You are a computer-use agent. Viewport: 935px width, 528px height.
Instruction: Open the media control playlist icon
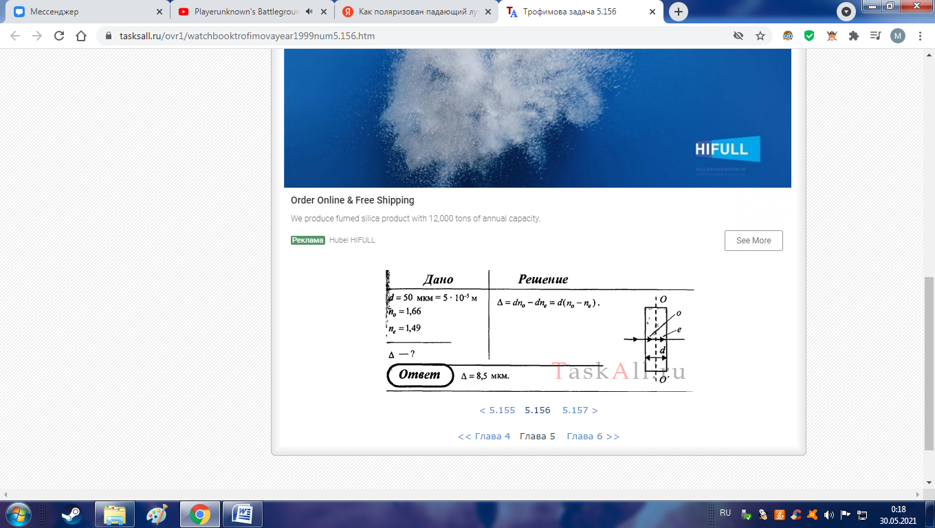[875, 36]
